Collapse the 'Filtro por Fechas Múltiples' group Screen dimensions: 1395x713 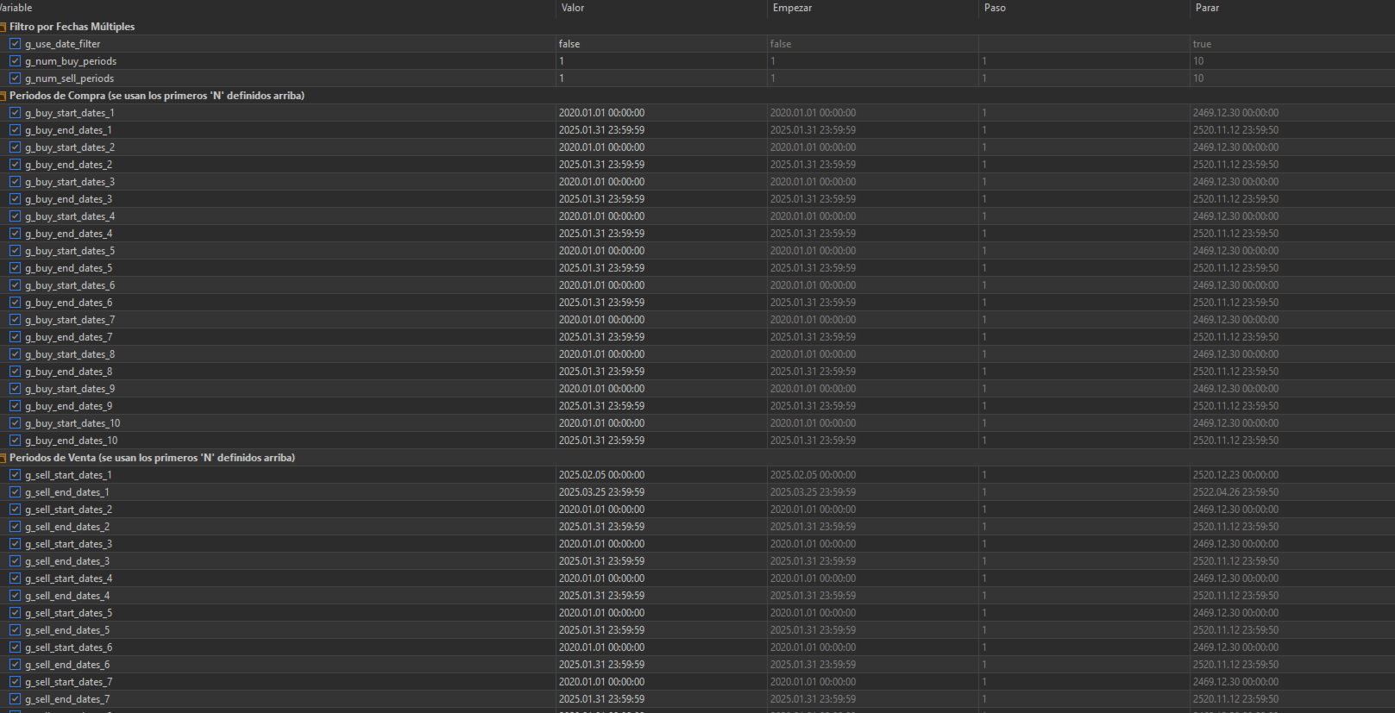3,27
